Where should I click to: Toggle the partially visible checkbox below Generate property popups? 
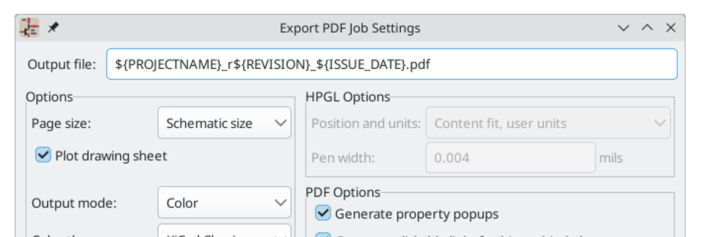click(x=323, y=235)
